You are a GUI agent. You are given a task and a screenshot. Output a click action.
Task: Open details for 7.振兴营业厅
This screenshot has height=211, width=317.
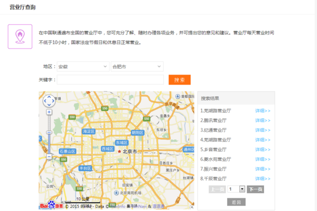coord(263,169)
